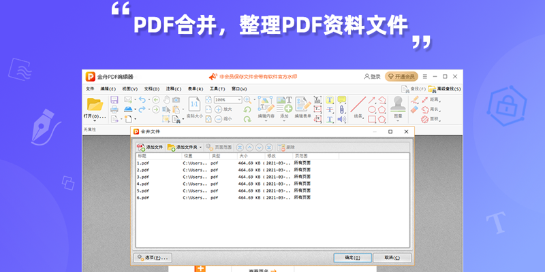545x272 pixels.
Task: Click the blue scanner icon
Action: click(x=128, y=109)
